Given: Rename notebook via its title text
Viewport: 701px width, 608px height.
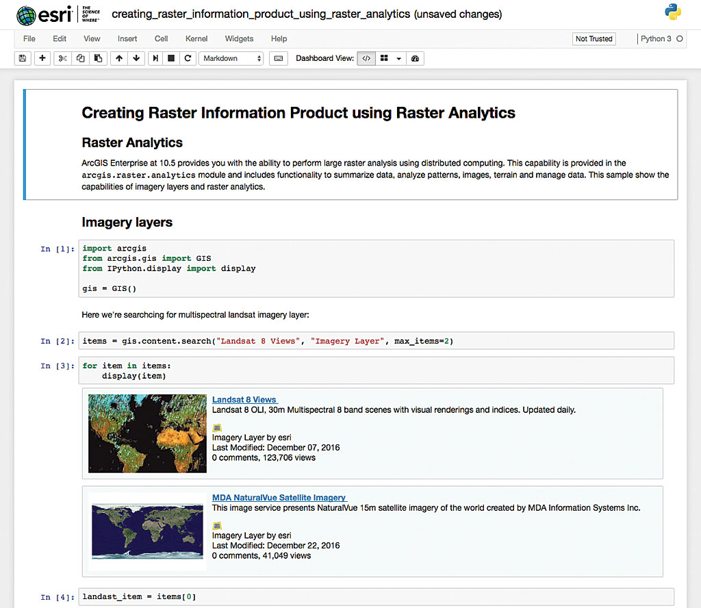Looking at the screenshot, I should pos(261,14).
